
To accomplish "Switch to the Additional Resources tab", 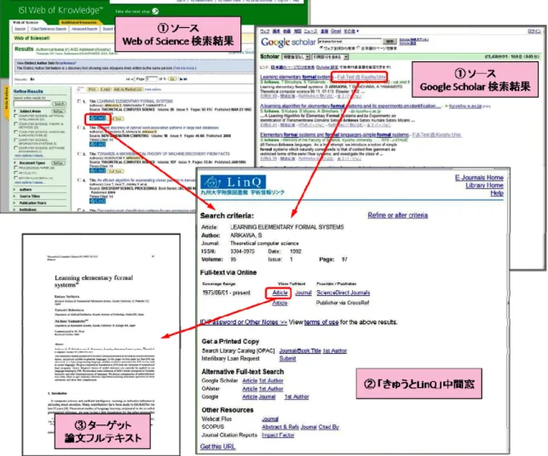I will 78,22.
